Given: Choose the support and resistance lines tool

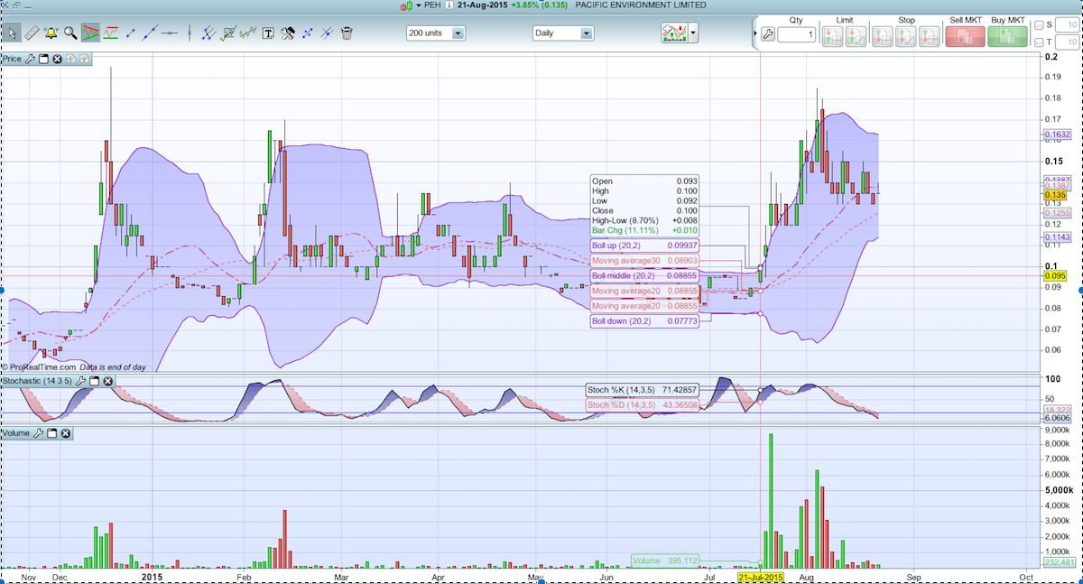Looking at the screenshot, I should pos(110,33).
